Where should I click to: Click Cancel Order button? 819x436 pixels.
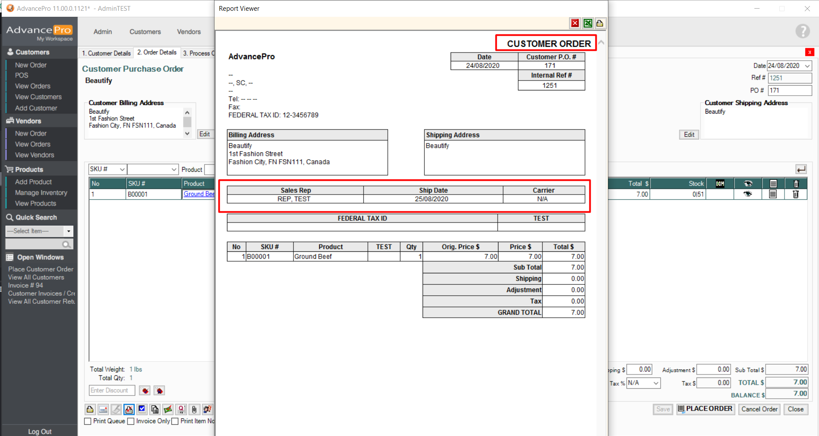[x=759, y=409]
